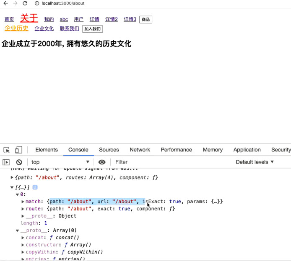Click the length: 1 property line
291x261 pixels.
pos(34,223)
